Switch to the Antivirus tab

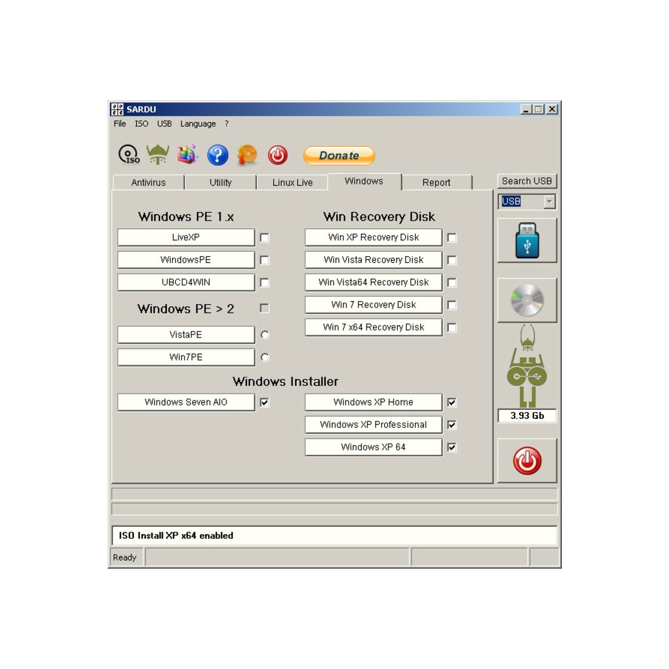pyautogui.click(x=148, y=182)
